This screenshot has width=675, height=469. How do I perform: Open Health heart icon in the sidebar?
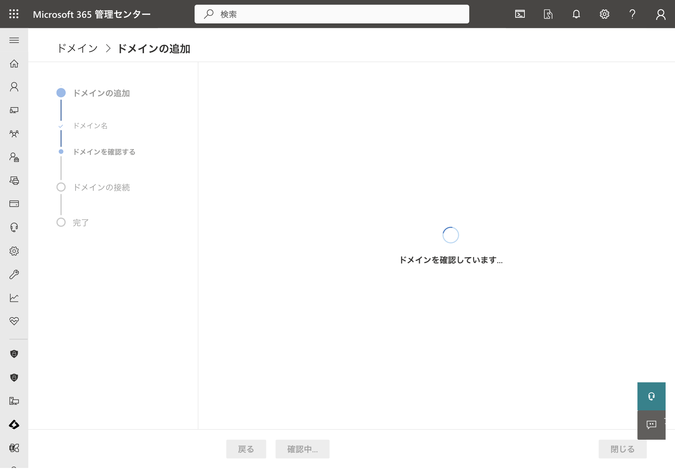pyautogui.click(x=14, y=321)
